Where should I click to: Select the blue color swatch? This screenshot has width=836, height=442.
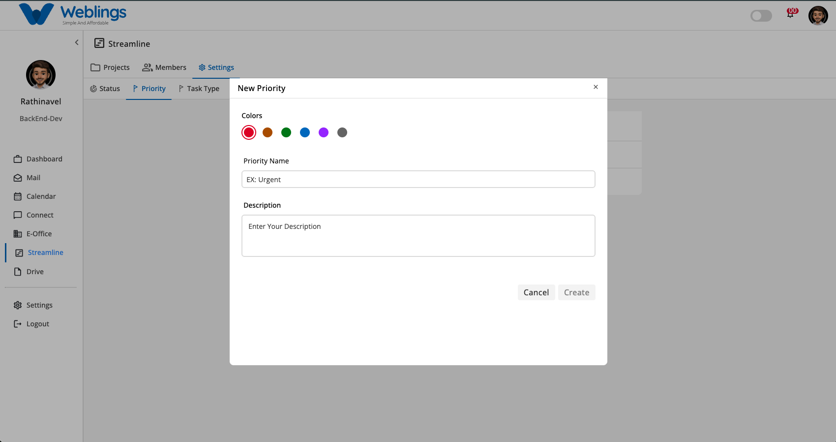pos(305,132)
